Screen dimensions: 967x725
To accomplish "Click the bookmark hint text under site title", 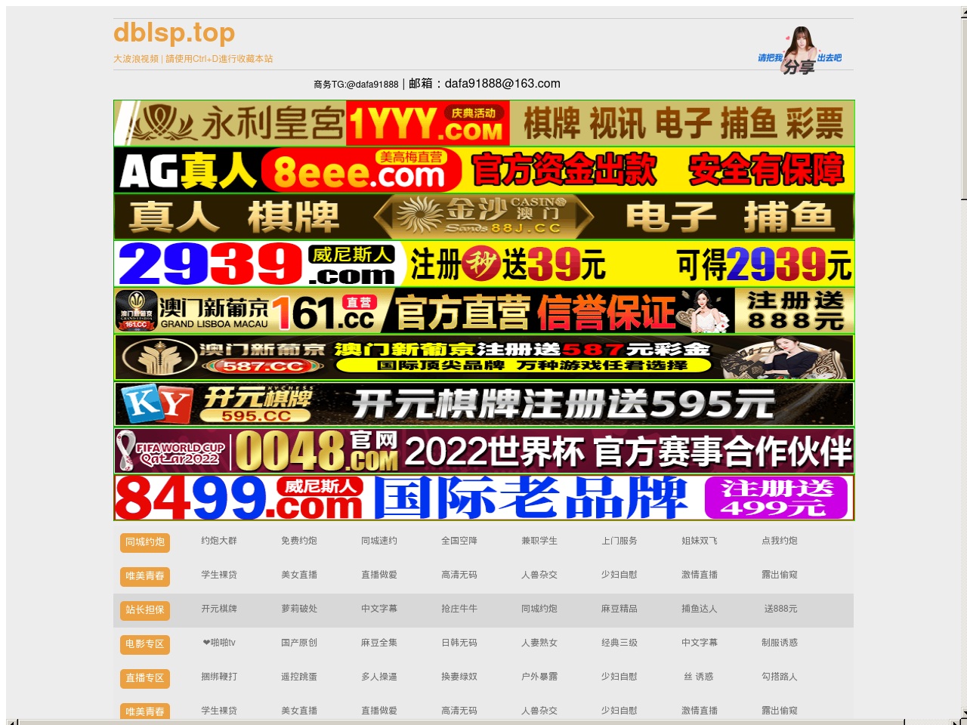I will click(193, 59).
